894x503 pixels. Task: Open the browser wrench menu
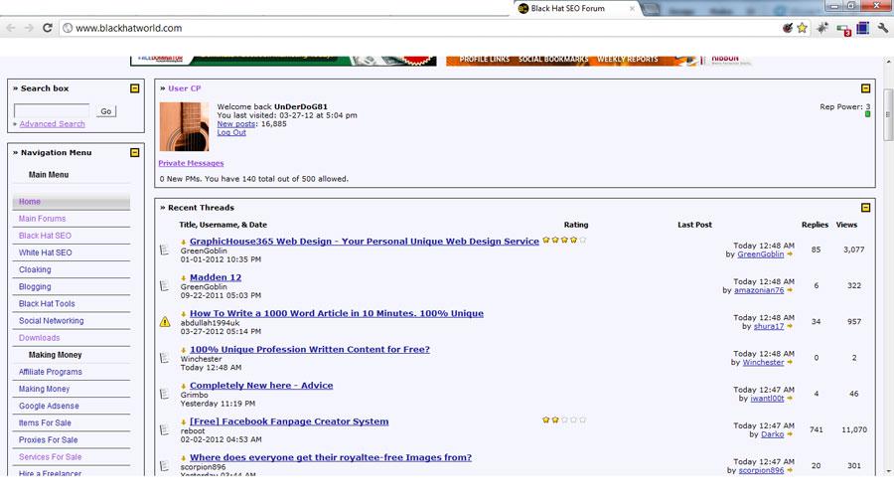882,28
